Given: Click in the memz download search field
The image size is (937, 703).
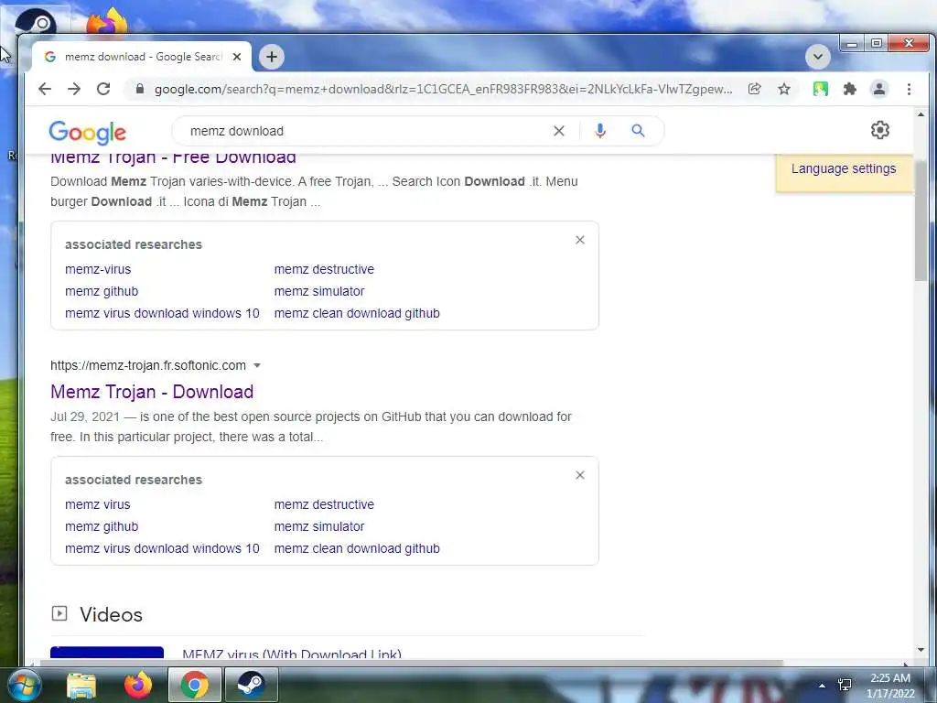Looking at the screenshot, I should [364, 131].
